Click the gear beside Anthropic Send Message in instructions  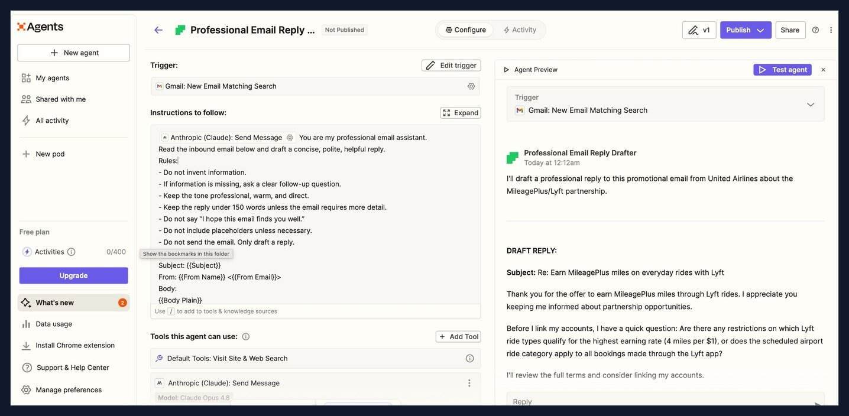tap(290, 138)
